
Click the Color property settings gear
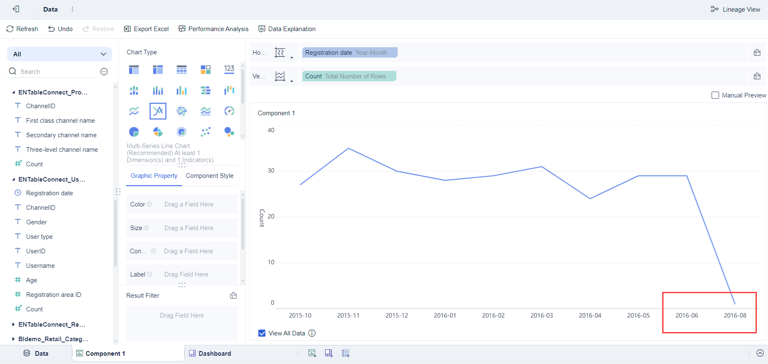pos(149,204)
